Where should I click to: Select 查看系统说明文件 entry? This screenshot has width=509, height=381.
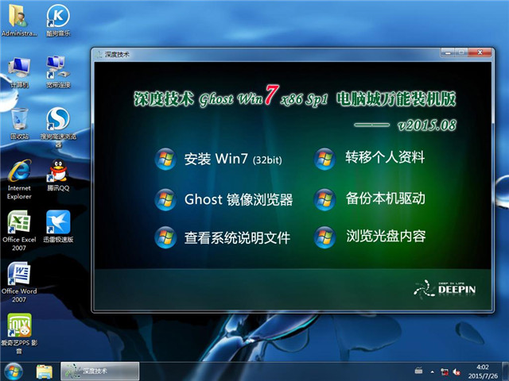(223, 237)
